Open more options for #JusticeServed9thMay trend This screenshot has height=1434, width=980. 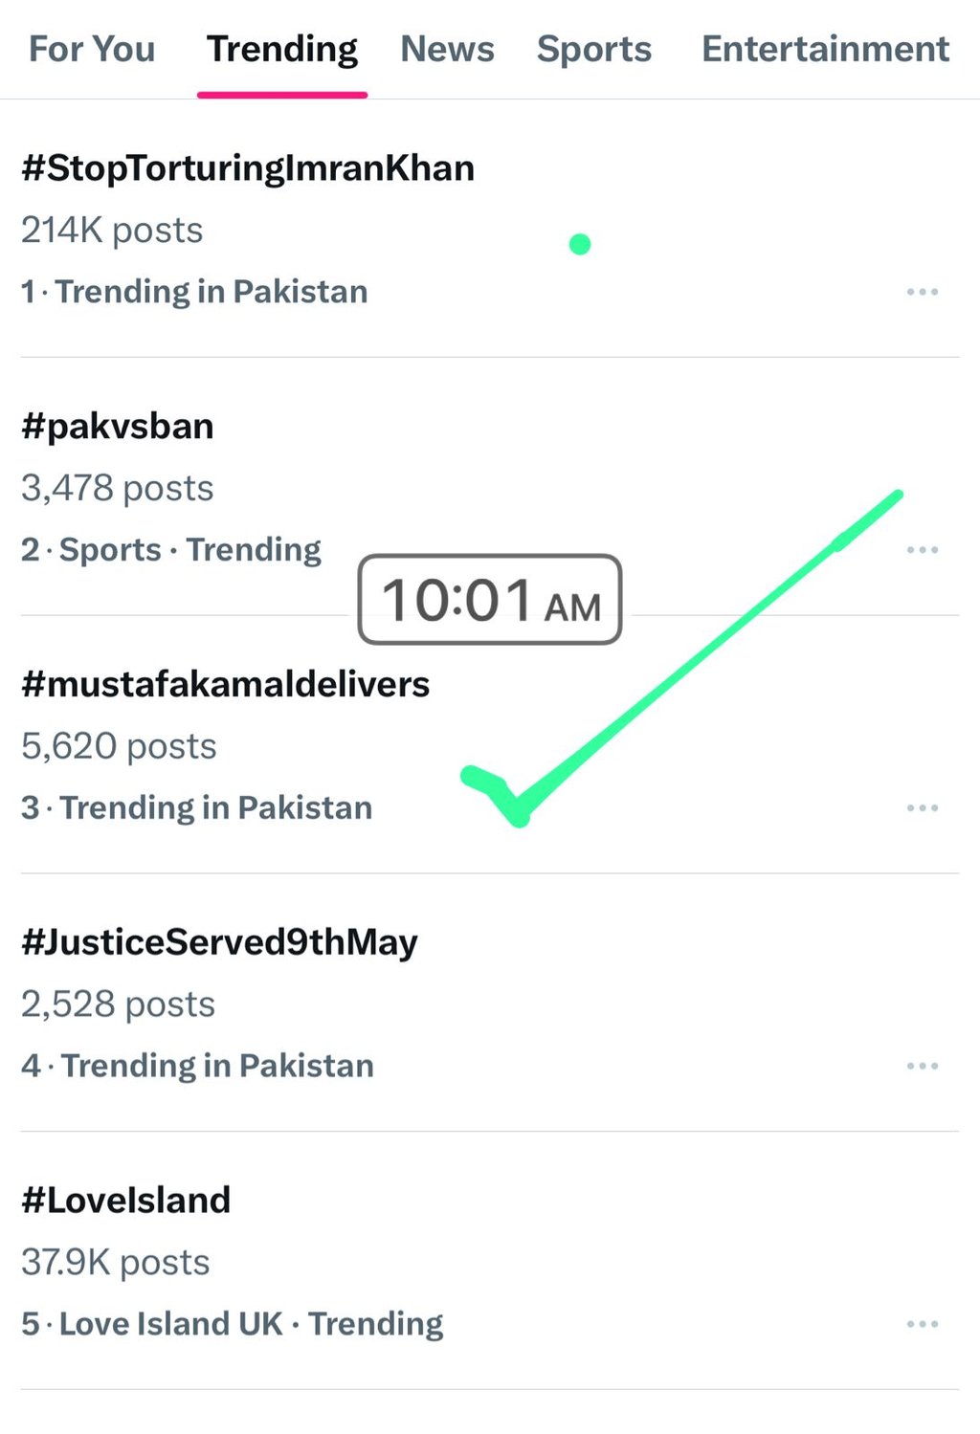(x=922, y=1065)
